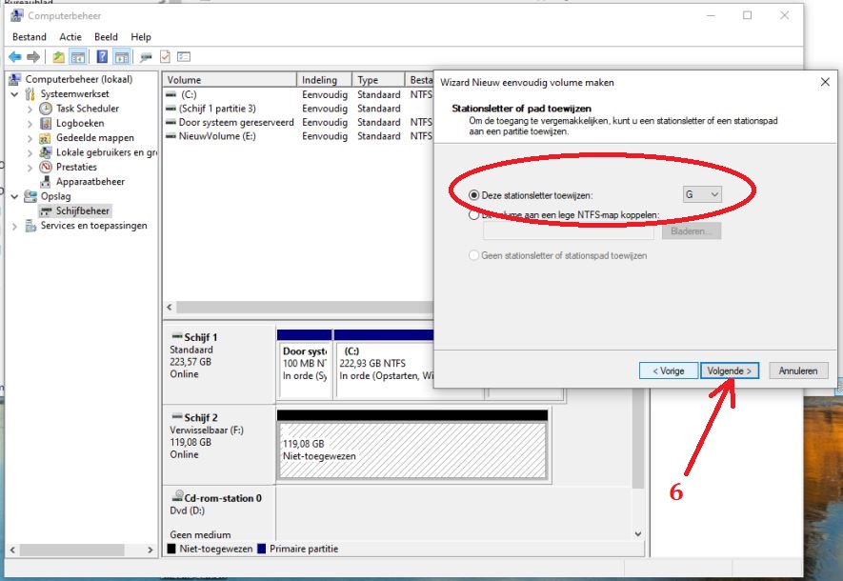Click the Up one level folder icon

[x=59, y=57]
